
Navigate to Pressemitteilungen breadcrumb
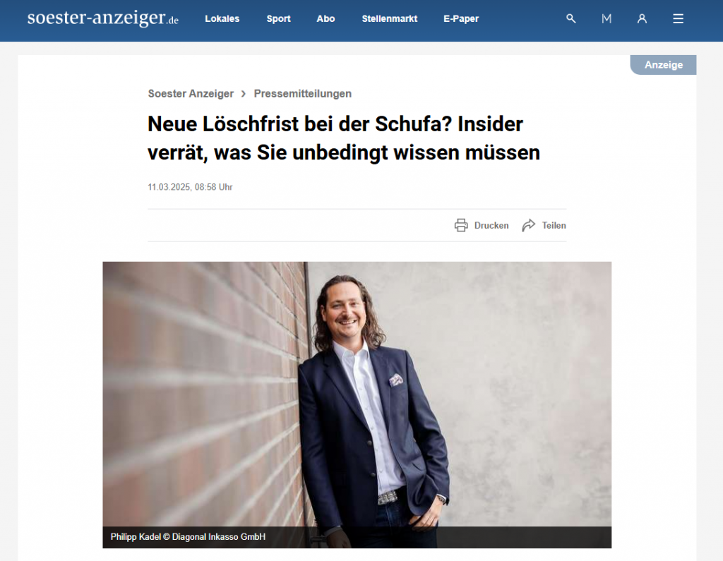(x=302, y=94)
